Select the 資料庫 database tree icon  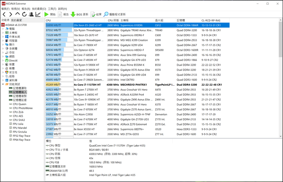coord(7,80)
